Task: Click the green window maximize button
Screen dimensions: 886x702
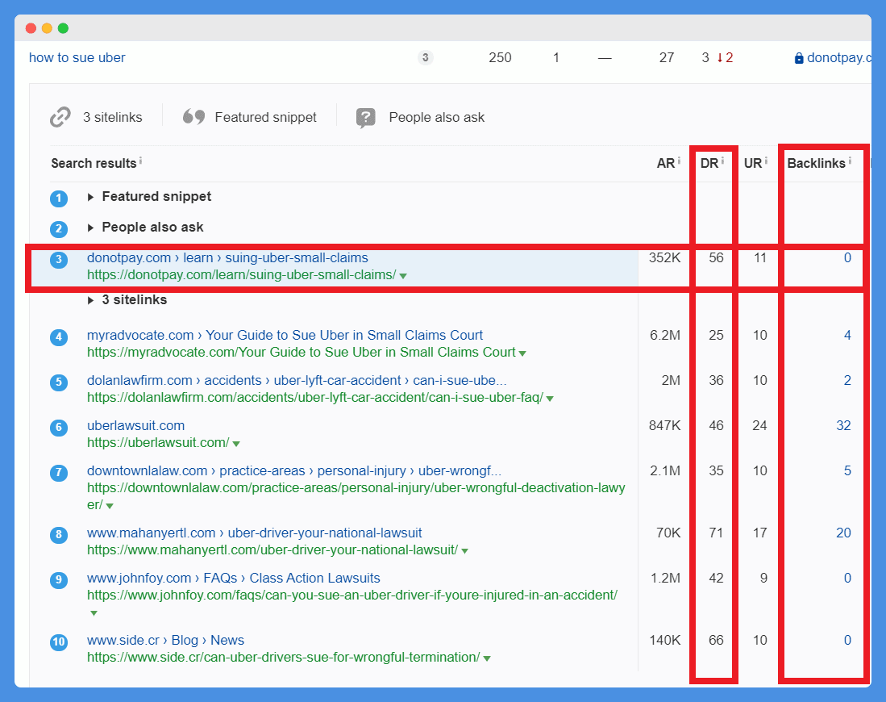Action: (x=63, y=28)
